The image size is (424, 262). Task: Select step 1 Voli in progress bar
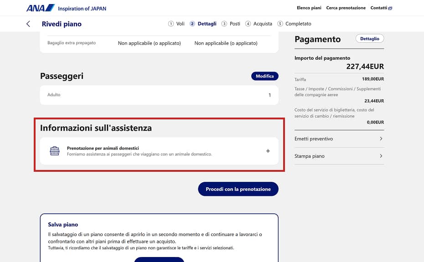176,24
